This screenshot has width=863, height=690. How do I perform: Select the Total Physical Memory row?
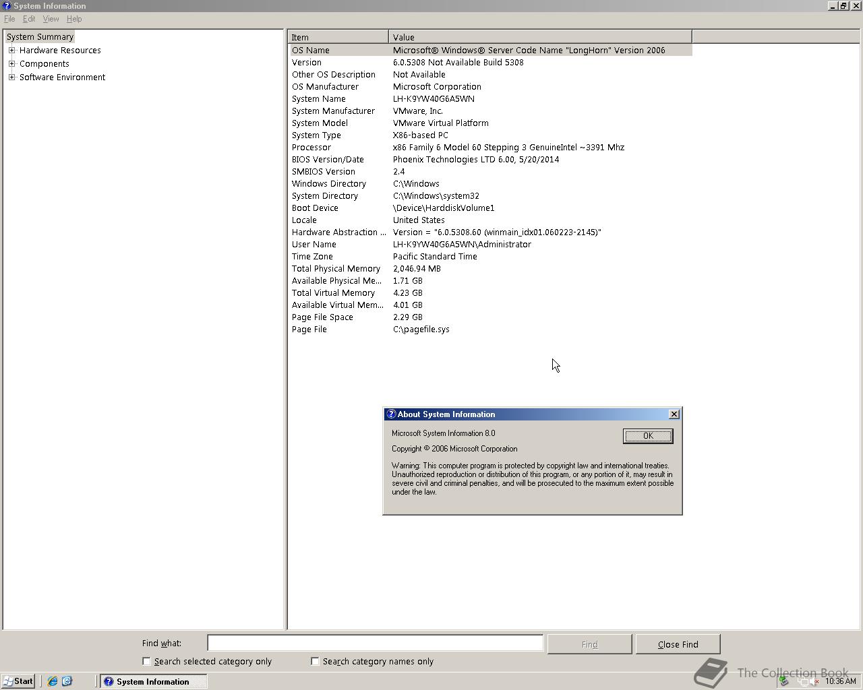click(491, 268)
